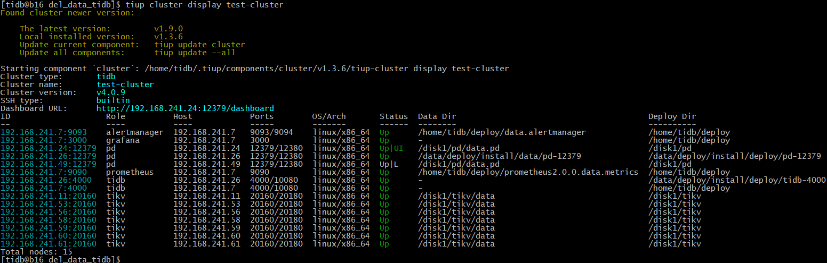Click the Up|UI status value

pos(391,148)
